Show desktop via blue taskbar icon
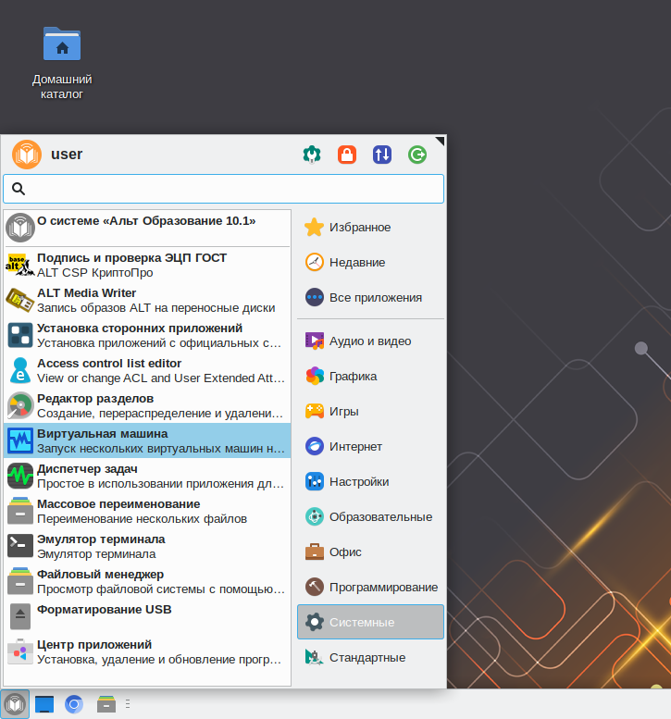This screenshot has height=719, width=671. pyautogui.click(x=44, y=704)
